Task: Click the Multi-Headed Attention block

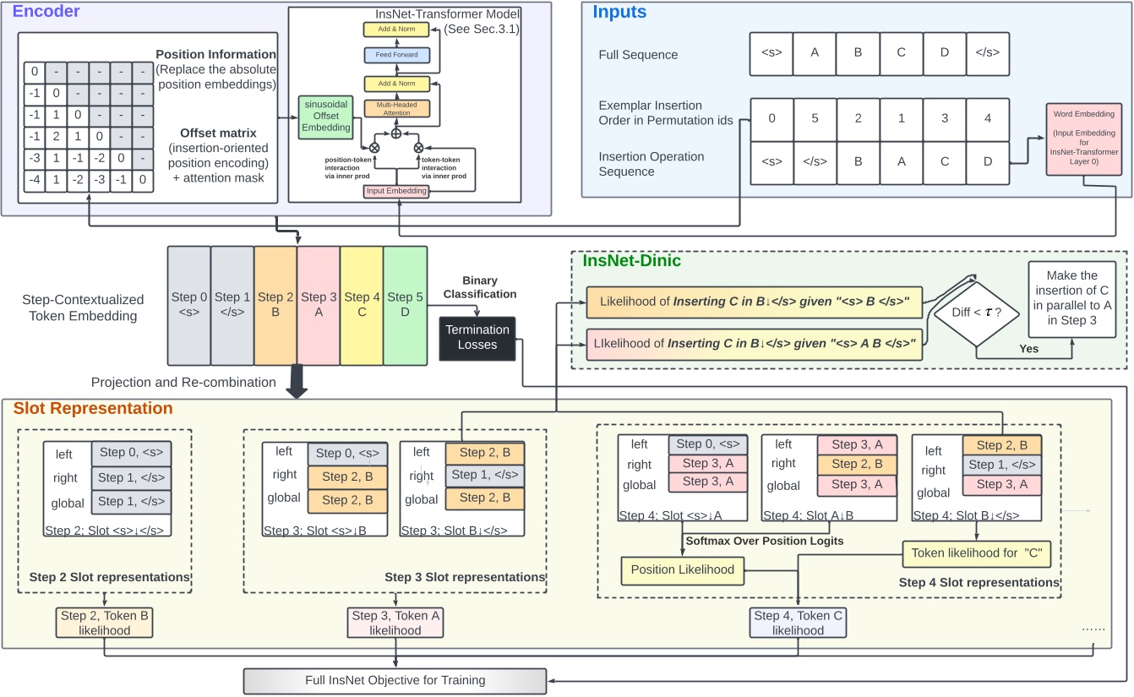Action: [x=395, y=108]
